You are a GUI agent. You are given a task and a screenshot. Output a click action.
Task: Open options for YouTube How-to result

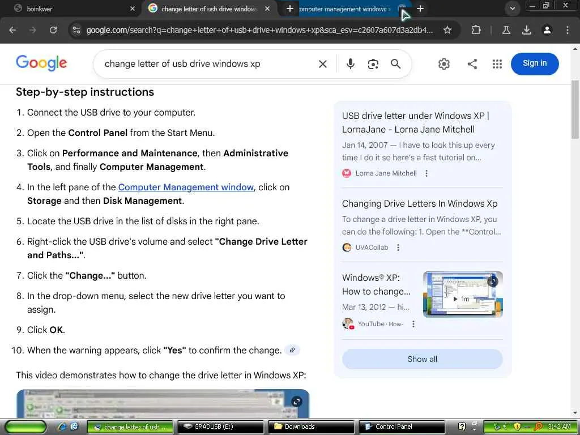(x=413, y=324)
